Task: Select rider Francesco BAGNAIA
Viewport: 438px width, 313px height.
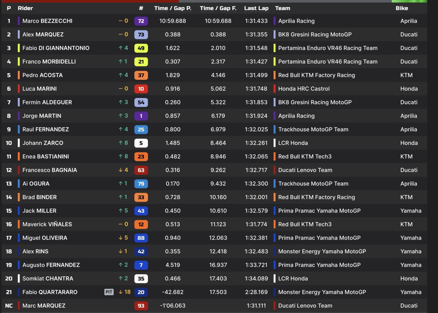Action: pyautogui.click(x=50, y=170)
